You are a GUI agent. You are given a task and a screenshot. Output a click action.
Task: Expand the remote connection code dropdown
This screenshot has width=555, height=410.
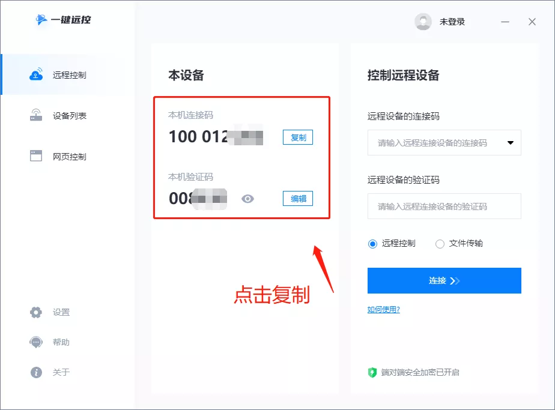point(511,142)
